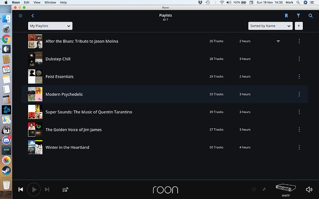319x199 pixels.
Task: Open the volume speaker control
Action: point(309,189)
